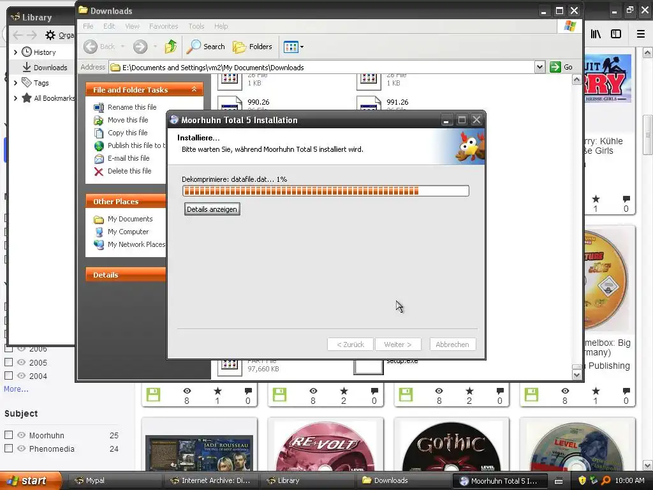Select Copy this file task
The width and height of the screenshot is (653, 490).
click(128, 133)
